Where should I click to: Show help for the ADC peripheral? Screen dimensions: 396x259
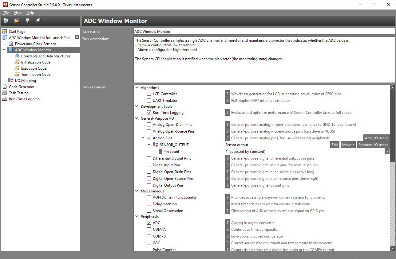(228, 223)
